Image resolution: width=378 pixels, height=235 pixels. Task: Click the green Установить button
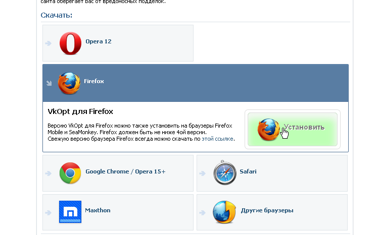[293, 130]
